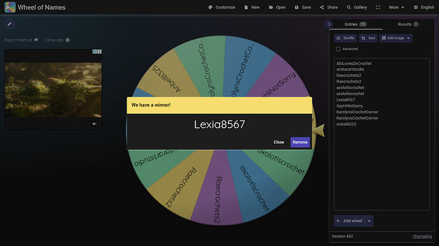Click the pencil edit icon
This screenshot has width=439, height=246.
coord(10,24)
